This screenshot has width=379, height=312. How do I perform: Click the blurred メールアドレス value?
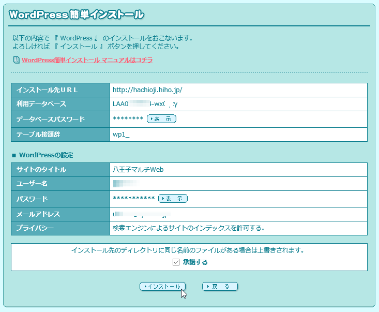[142, 214]
